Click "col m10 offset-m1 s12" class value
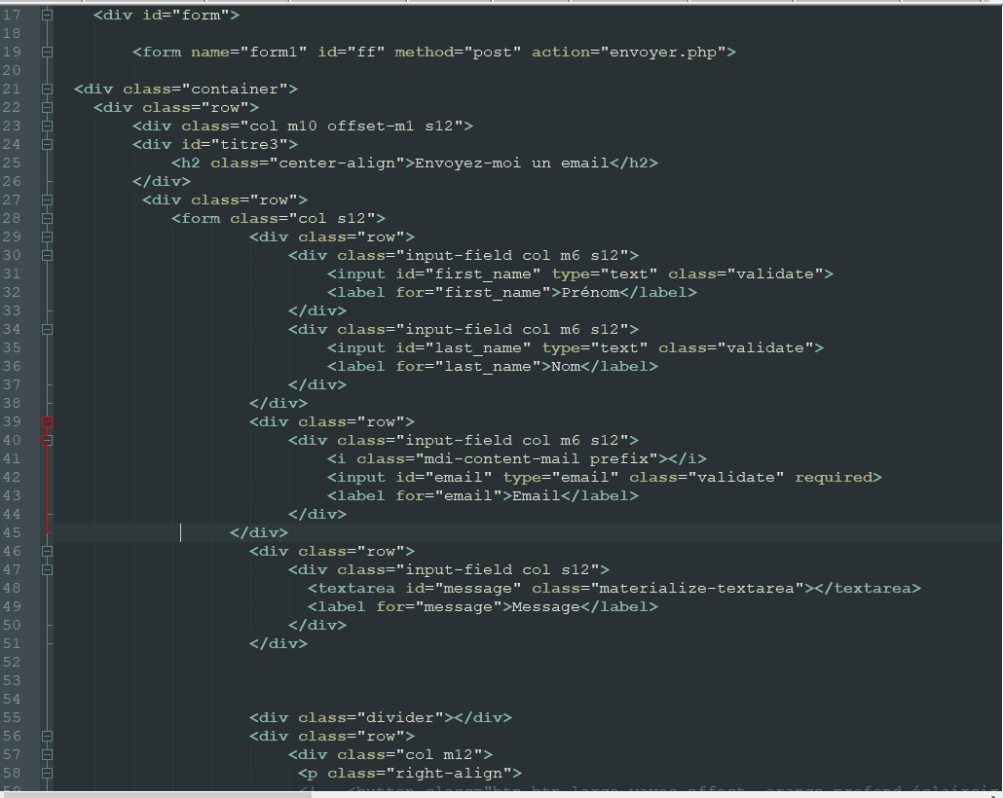This screenshot has width=1003, height=798. point(352,126)
